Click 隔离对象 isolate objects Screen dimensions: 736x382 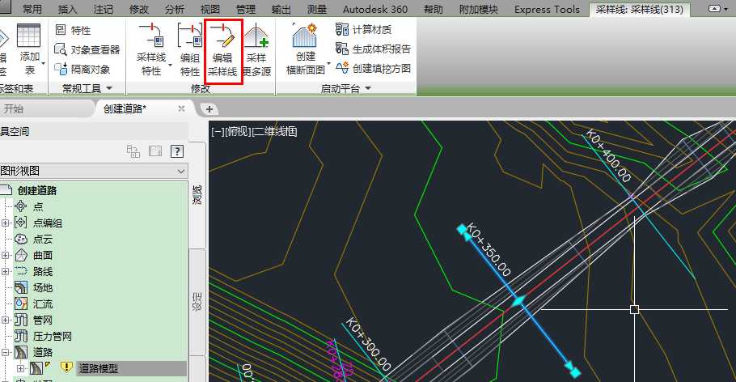pyautogui.click(x=82, y=69)
